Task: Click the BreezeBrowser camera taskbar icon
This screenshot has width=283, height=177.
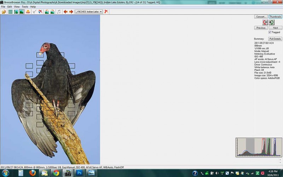Action: (x=68, y=173)
